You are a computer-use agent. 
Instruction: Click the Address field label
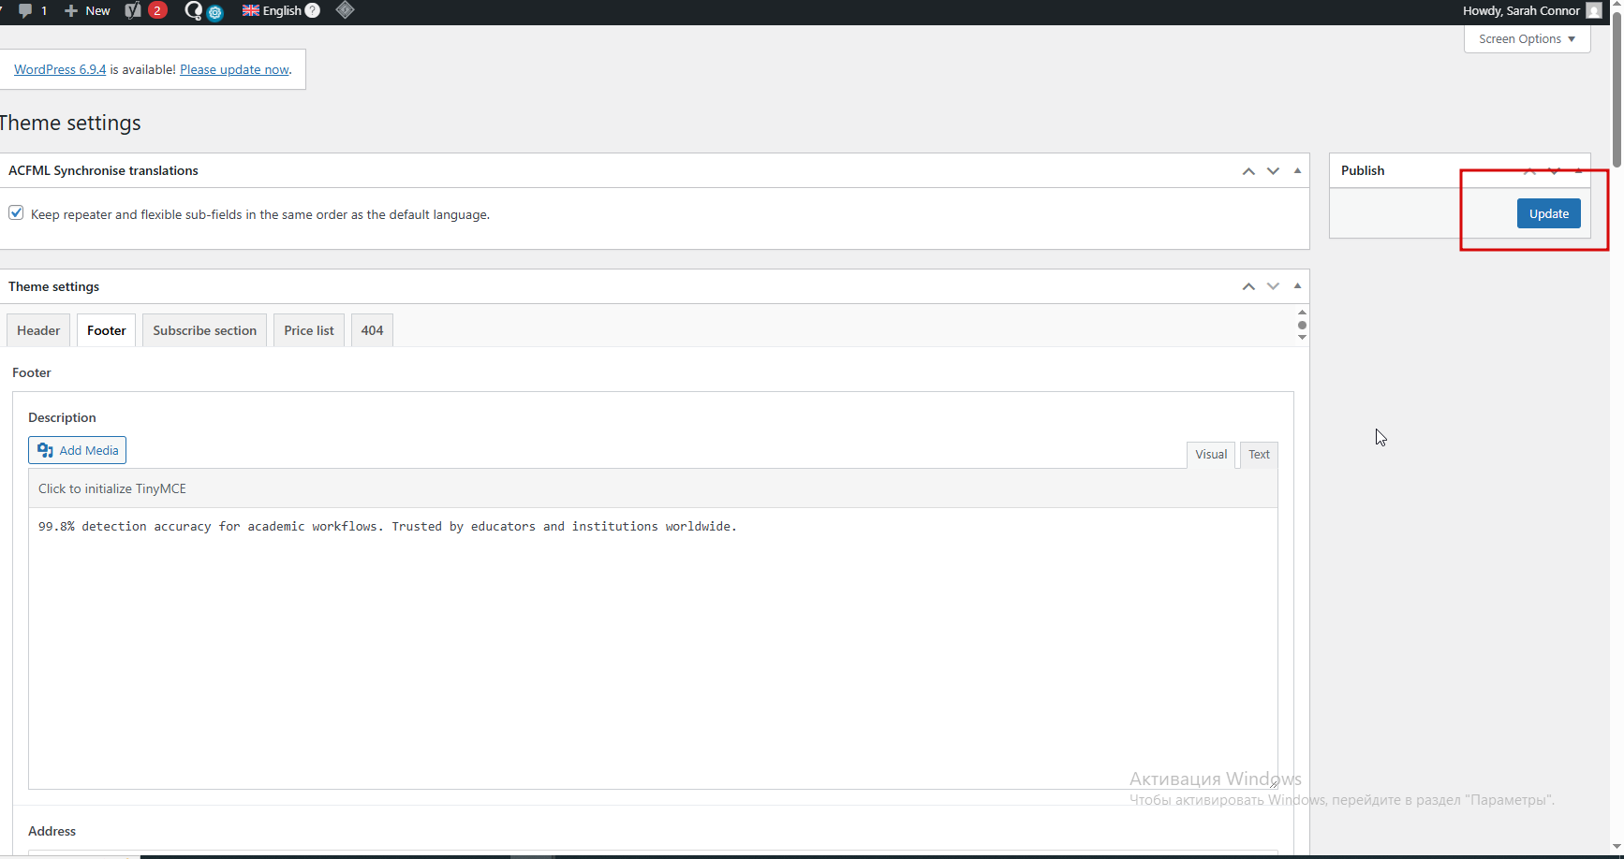click(52, 831)
